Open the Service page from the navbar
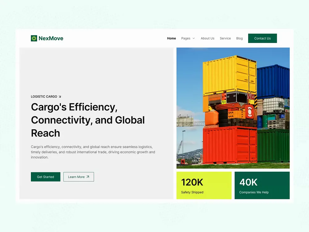The width and height of the screenshot is (309, 232). [225, 38]
